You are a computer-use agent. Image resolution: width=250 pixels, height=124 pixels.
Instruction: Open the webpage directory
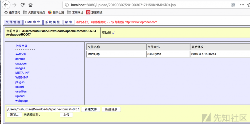[x=21, y=101]
